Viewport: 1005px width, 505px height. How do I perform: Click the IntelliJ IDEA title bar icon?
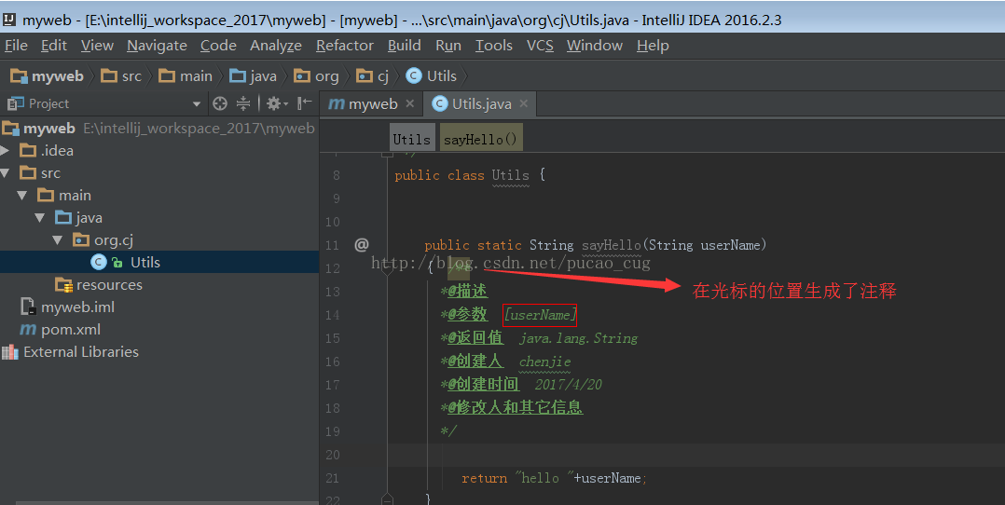pyautogui.click(x=9, y=20)
